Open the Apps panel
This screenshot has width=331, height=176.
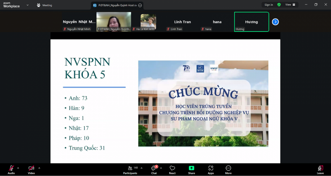pyautogui.click(x=211, y=169)
